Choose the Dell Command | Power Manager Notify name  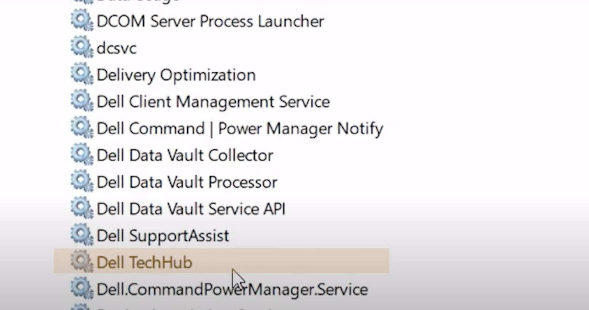pyautogui.click(x=240, y=129)
